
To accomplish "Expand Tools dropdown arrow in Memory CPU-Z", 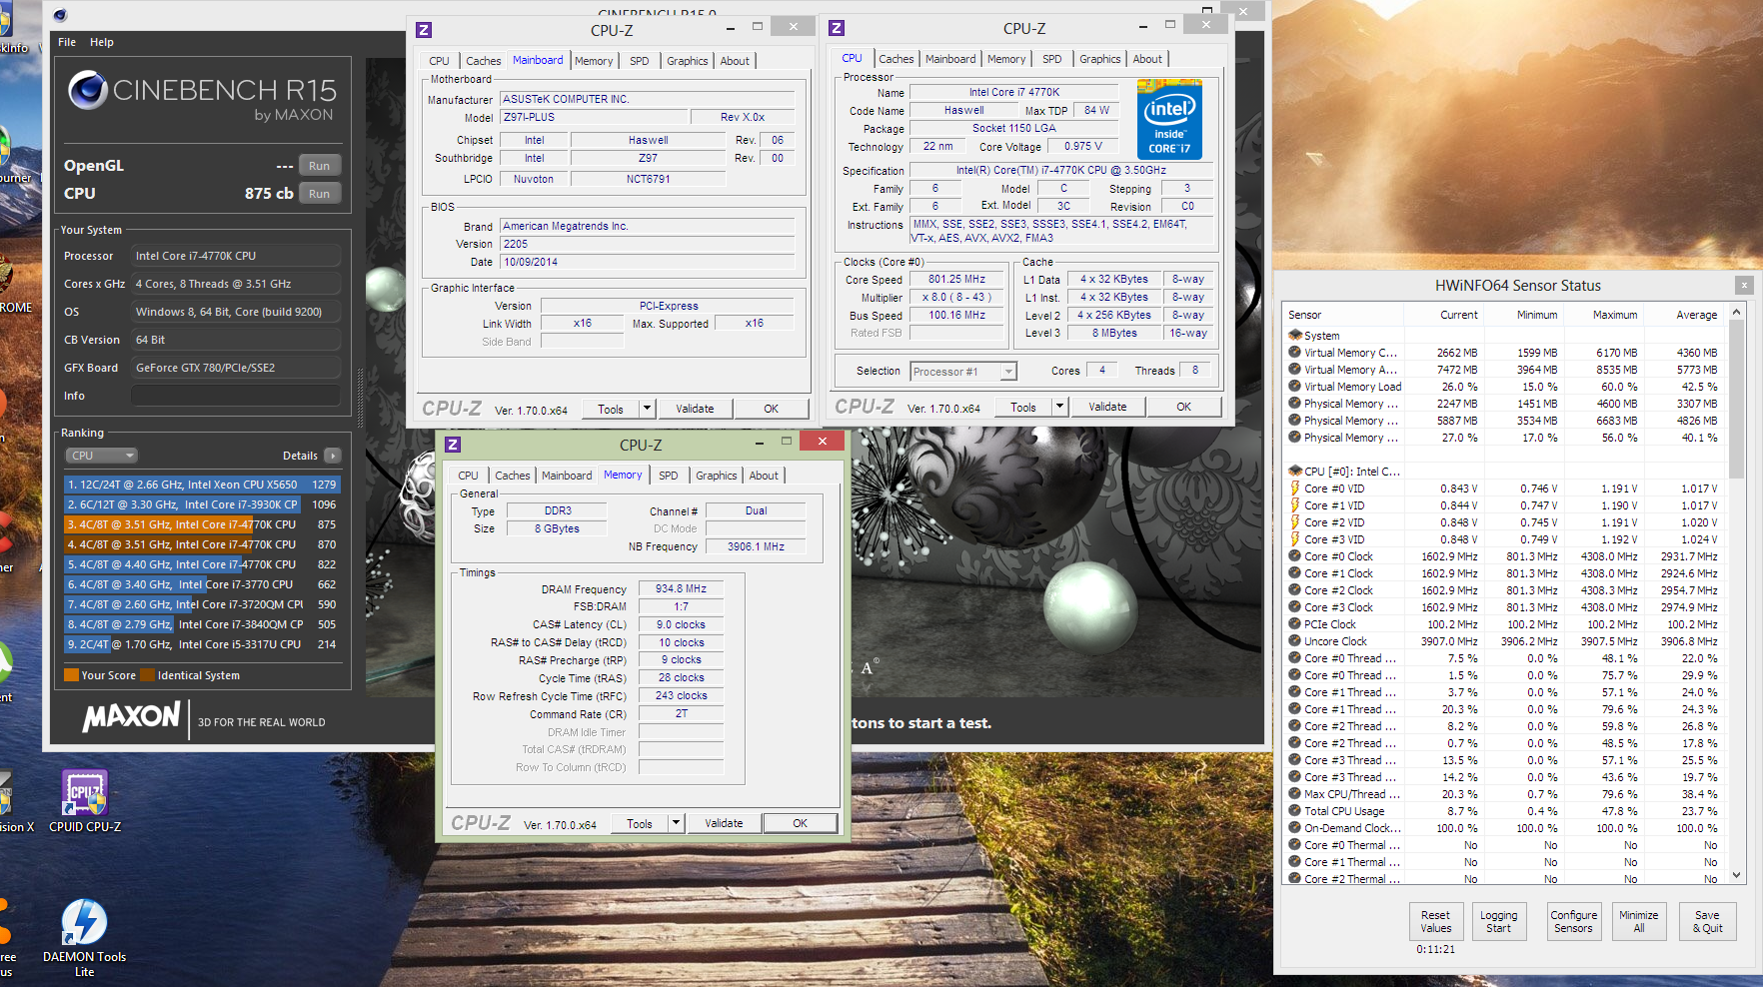I will (676, 823).
